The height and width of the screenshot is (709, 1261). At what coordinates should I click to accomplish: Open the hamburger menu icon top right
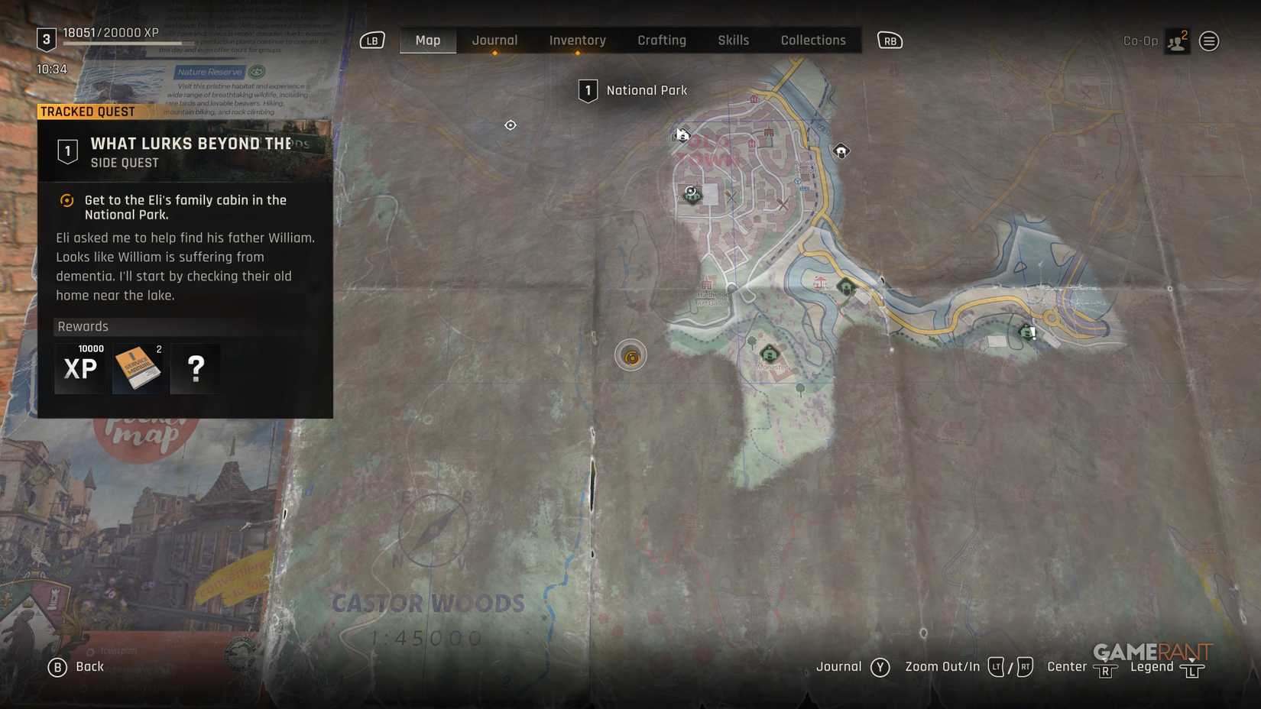point(1209,41)
